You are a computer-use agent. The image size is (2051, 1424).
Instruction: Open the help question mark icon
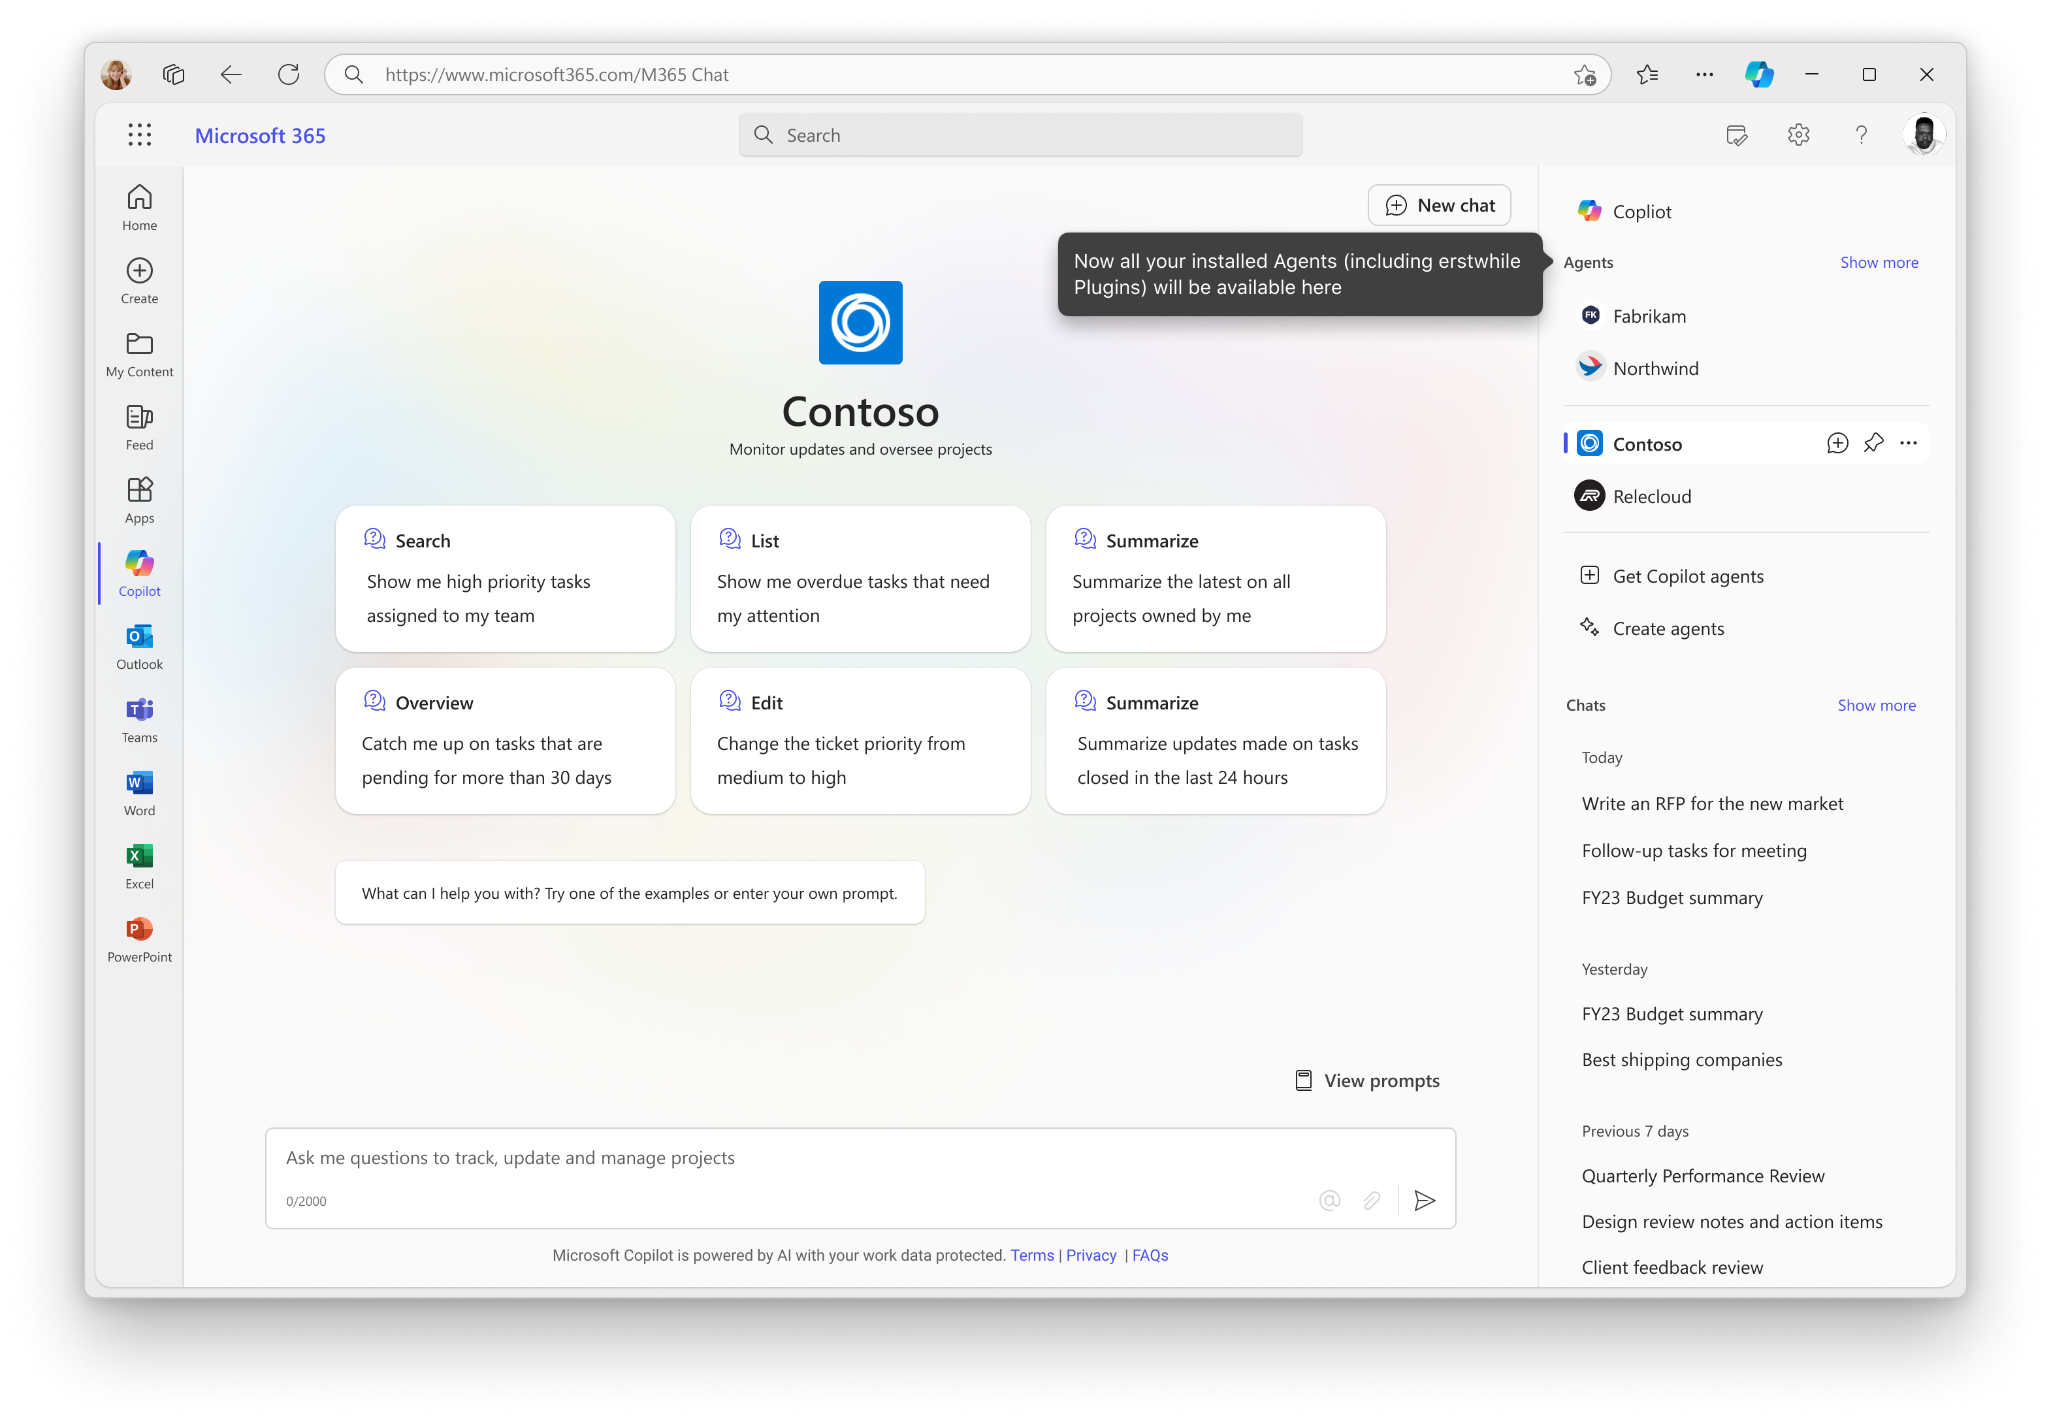pos(1860,135)
